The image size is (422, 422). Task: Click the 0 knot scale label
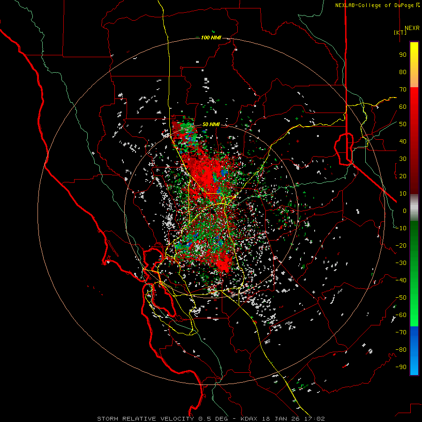point(405,211)
